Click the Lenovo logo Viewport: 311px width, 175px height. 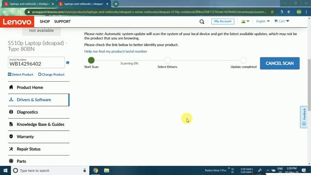click(x=17, y=22)
